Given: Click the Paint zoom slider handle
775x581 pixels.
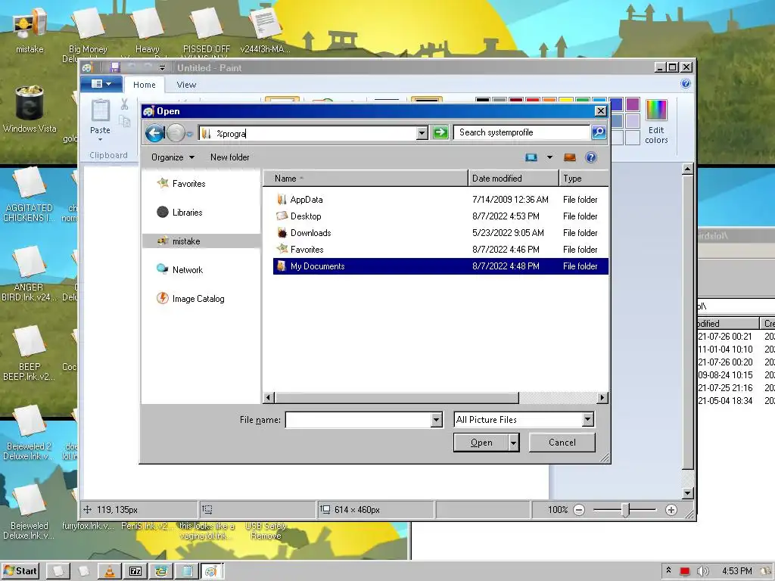Looking at the screenshot, I should click(625, 510).
